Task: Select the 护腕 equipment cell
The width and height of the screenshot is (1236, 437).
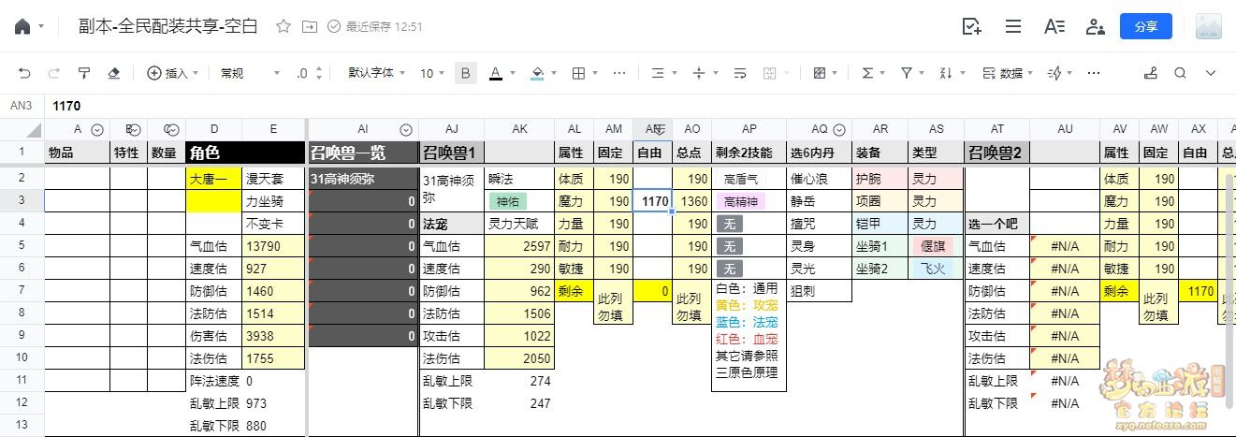Action: [880, 178]
